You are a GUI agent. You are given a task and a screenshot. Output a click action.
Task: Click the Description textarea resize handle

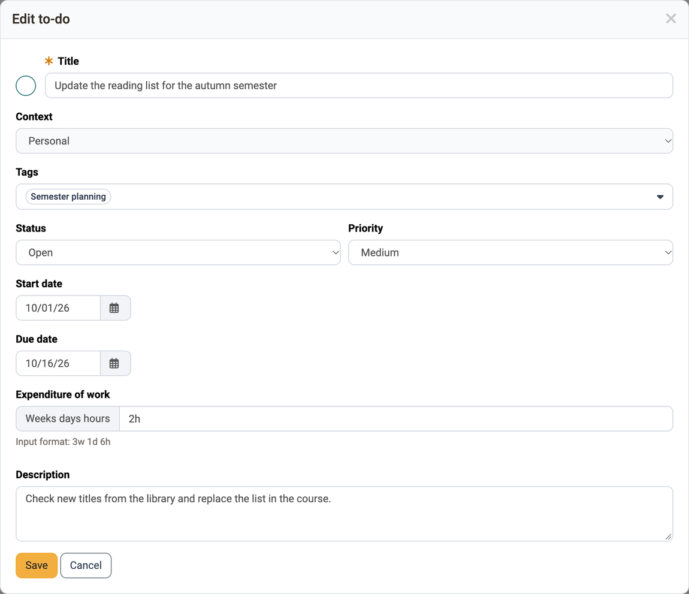668,536
